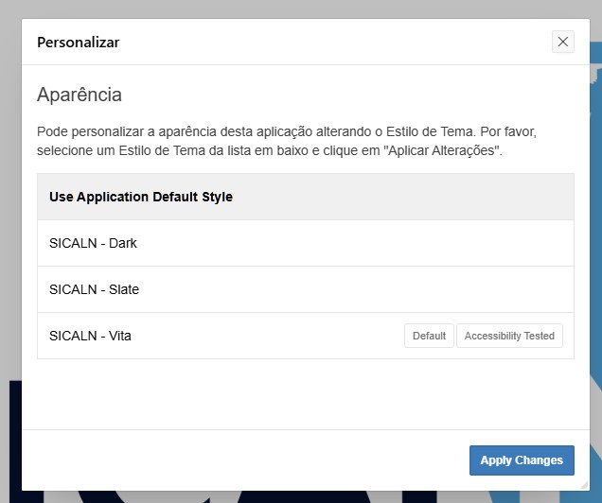This screenshot has height=503, width=602.
Task: Click blank space right of SICALN - Slate
Action: tap(379, 289)
